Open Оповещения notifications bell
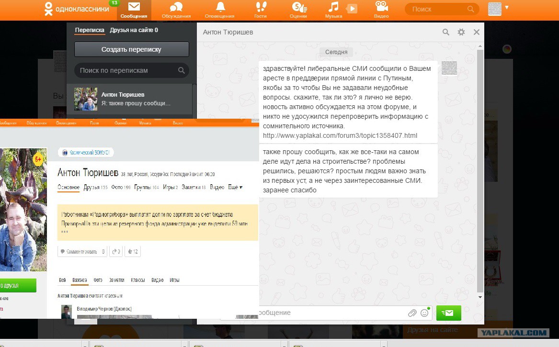Image resolution: width=559 pixels, height=347 pixels. pos(219,10)
